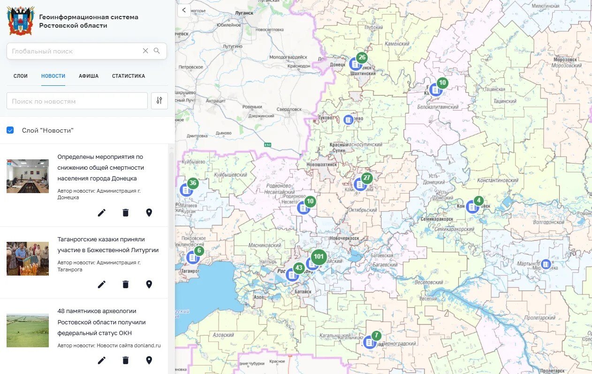Click the 36 news cluster near Куйбышево

192,183
